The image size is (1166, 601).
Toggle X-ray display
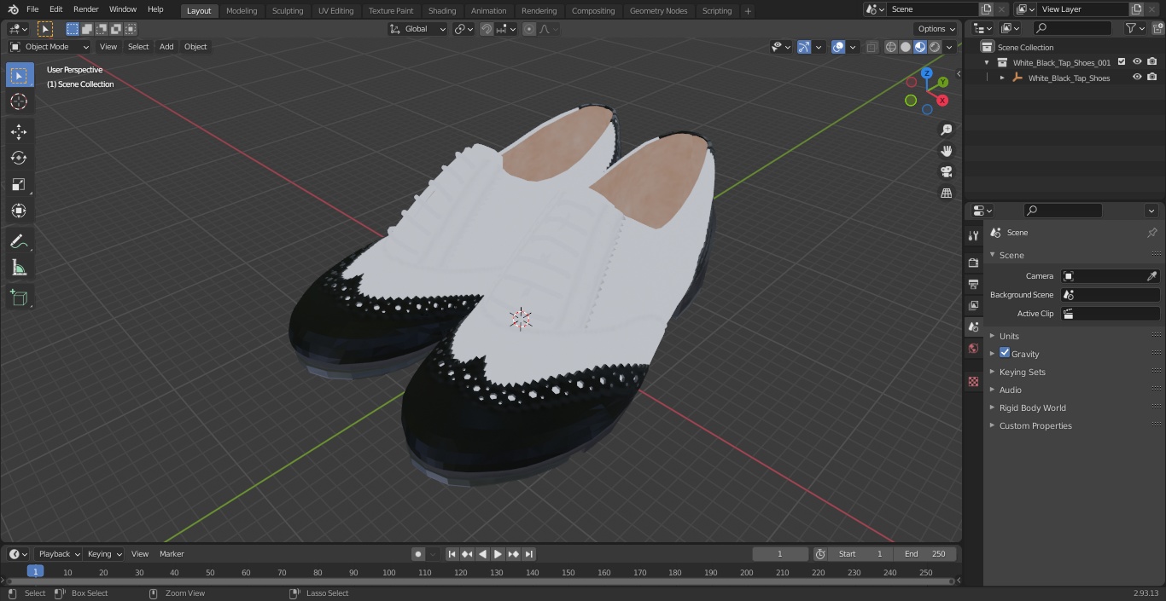click(x=872, y=47)
